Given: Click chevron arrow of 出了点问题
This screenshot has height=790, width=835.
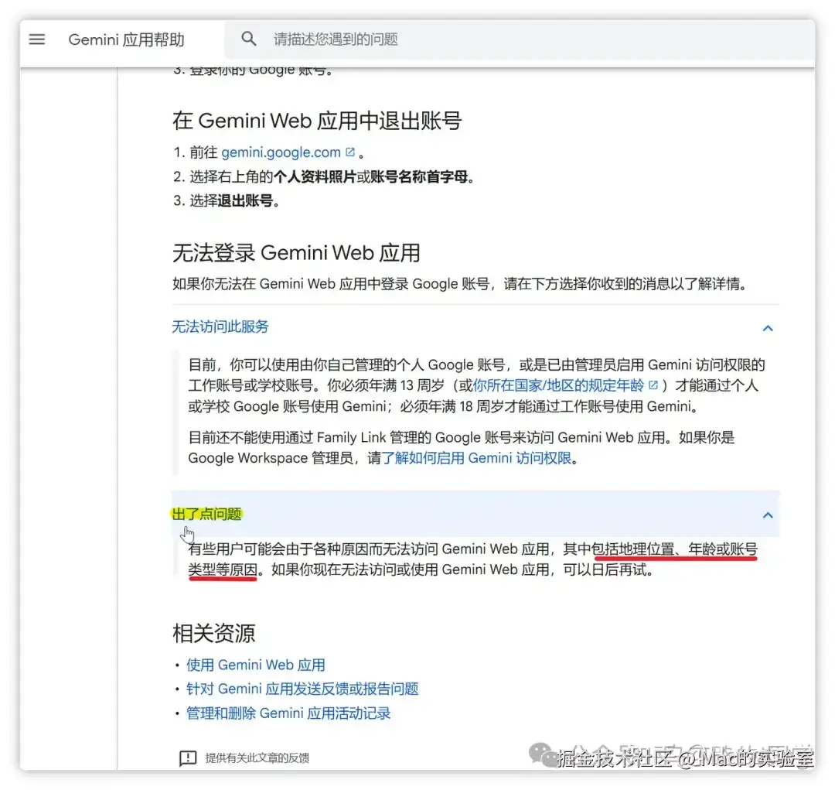Looking at the screenshot, I should tap(768, 515).
